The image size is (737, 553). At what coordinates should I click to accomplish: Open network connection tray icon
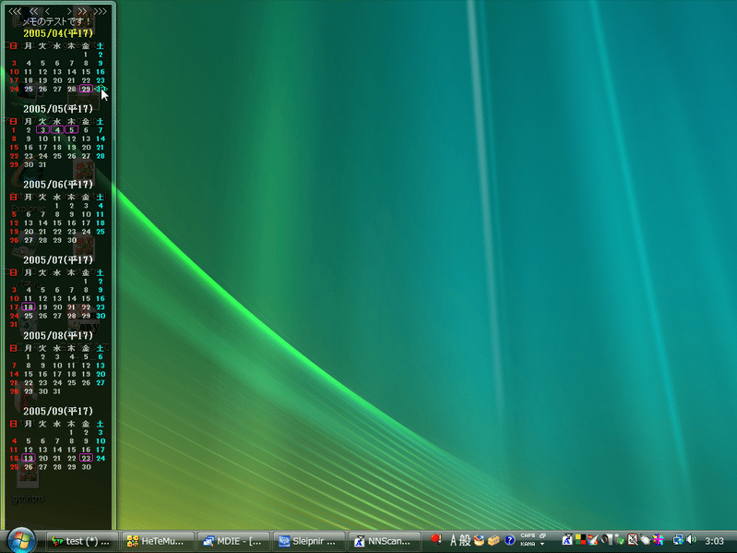[x=678, y=540]
